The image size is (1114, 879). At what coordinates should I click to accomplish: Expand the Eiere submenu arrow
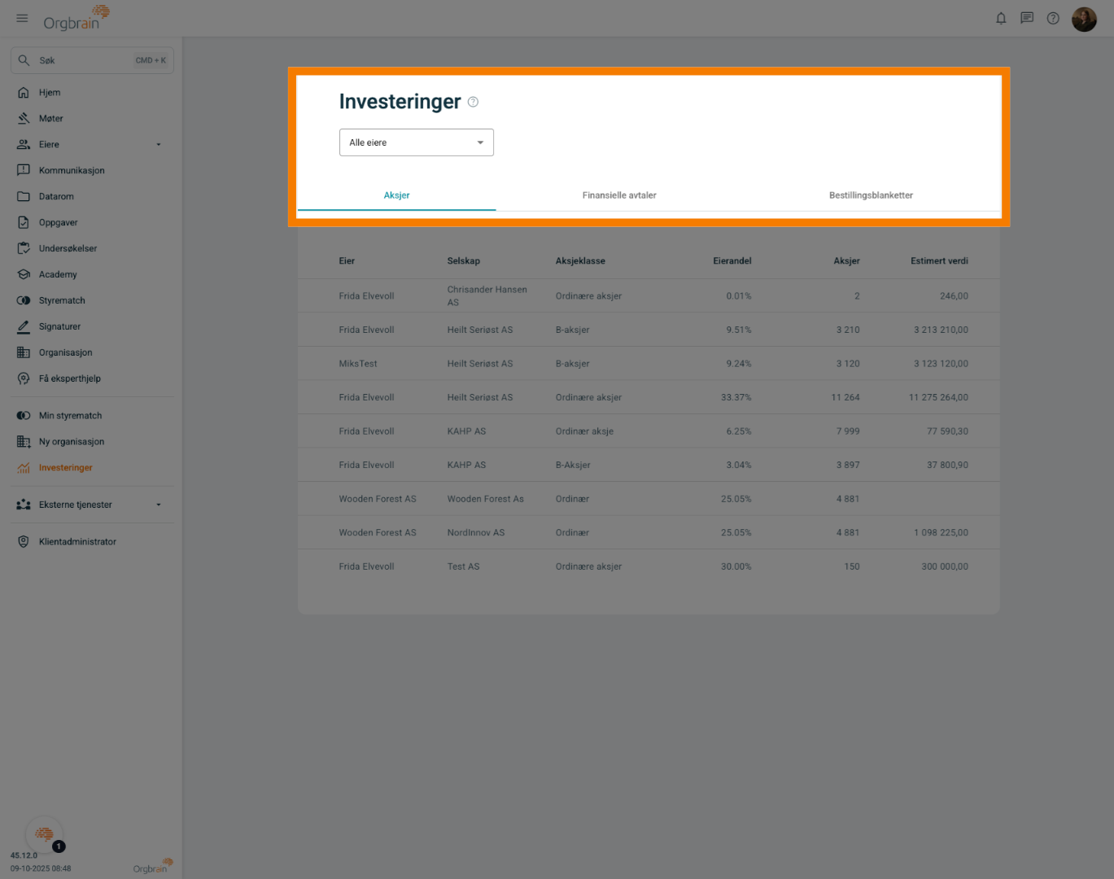pos(159,145)
